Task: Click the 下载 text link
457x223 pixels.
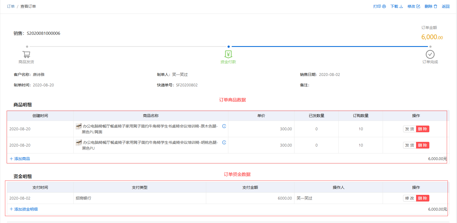Action: coord(394,6)
